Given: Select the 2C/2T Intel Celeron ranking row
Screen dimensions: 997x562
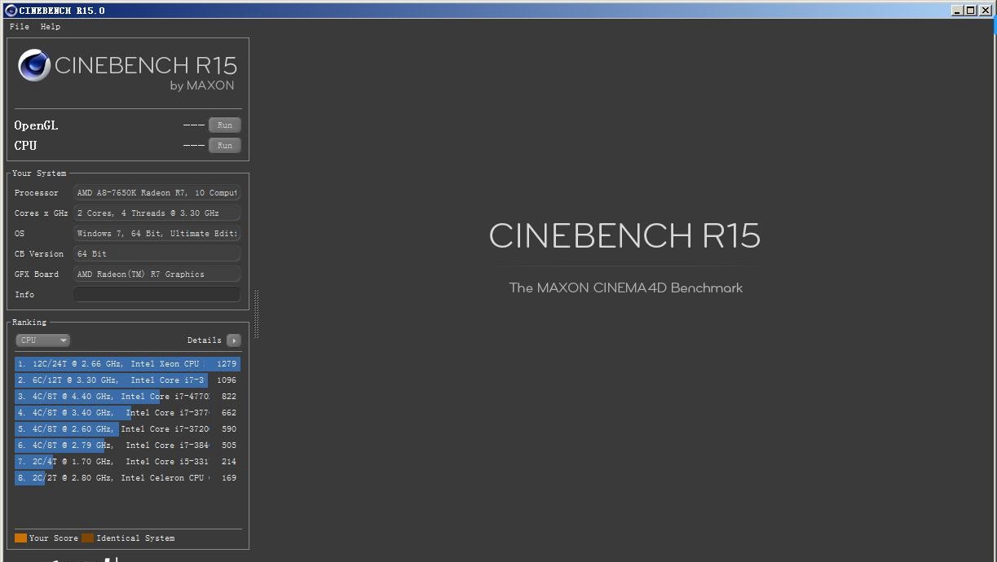Looking at the screenshot, I should point(127,478).
